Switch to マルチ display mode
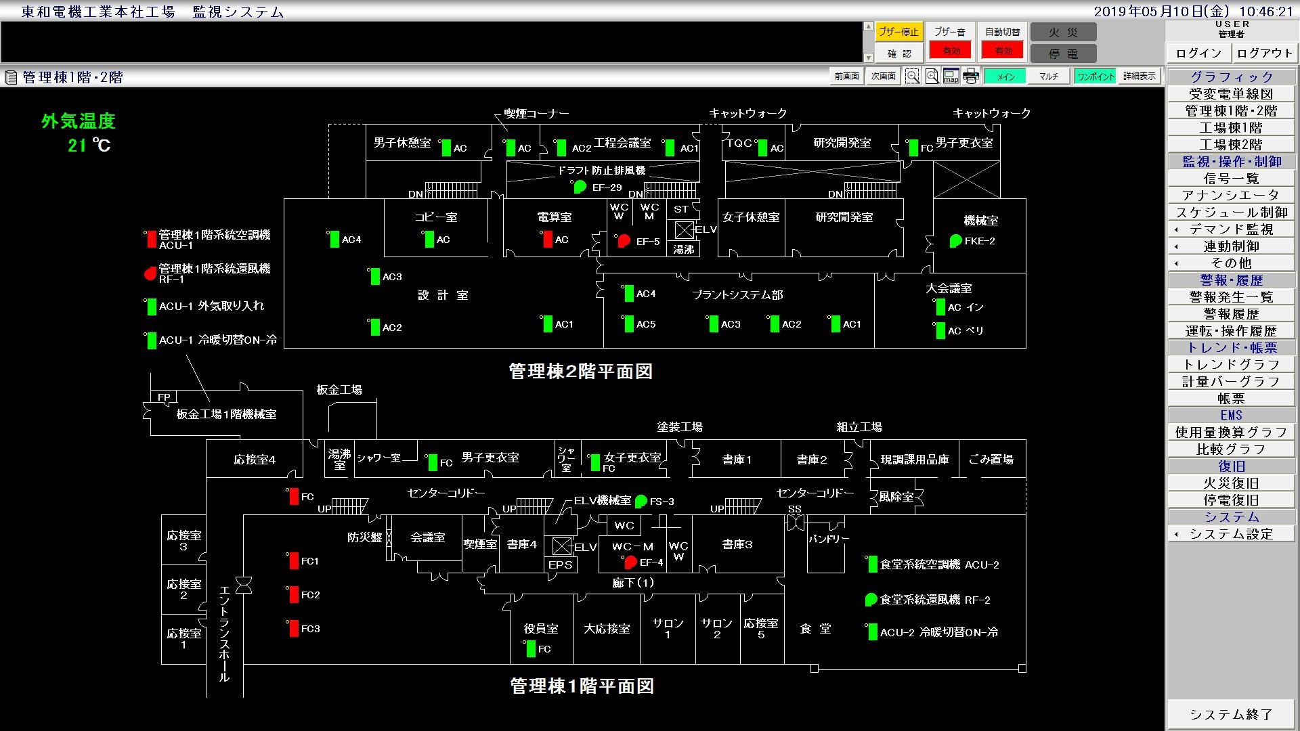This screenshot has width=1300, height=731. [1048, 76]
